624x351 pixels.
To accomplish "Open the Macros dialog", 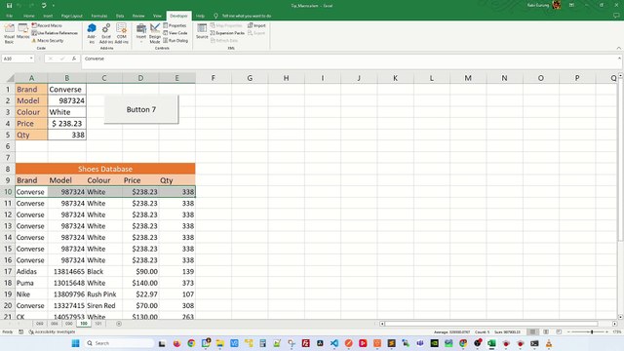I will click(x=23, y=31).
